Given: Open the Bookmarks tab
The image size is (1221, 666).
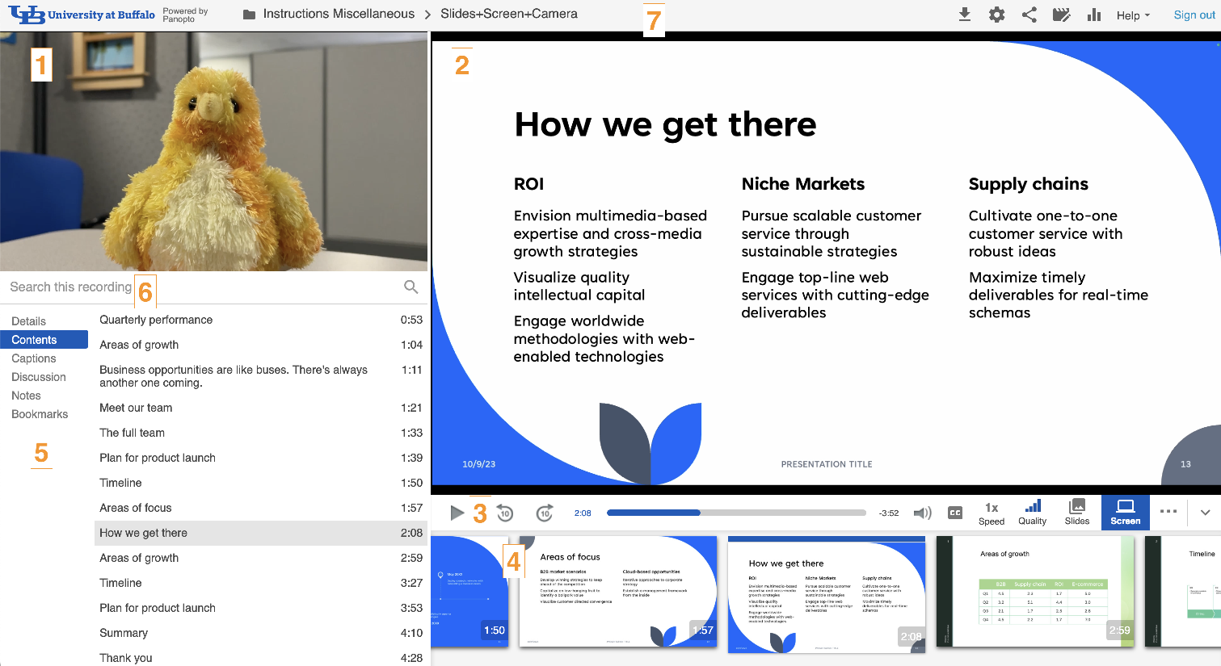Looking at the screenshot, I should point(40,414).
